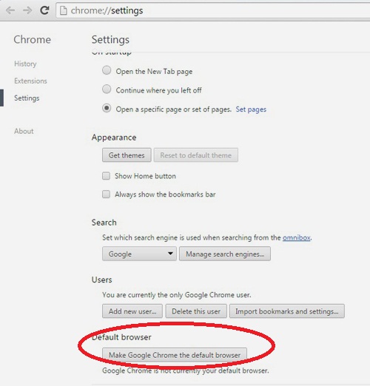Focus the chrome://settings address bar

(x=213, y=10)
